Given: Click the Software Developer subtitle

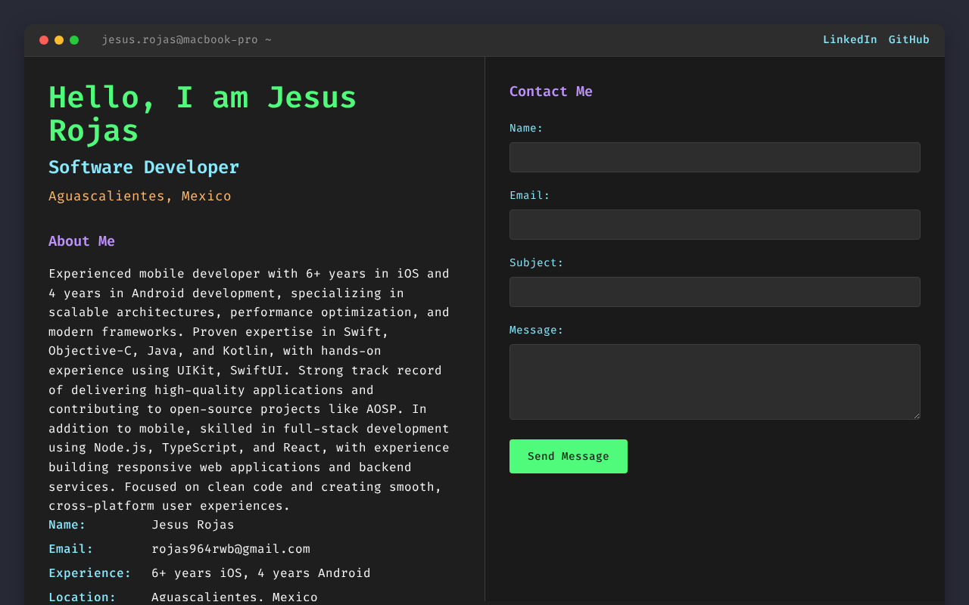Looking at the screenshot, I should click(x=144, y=168).
